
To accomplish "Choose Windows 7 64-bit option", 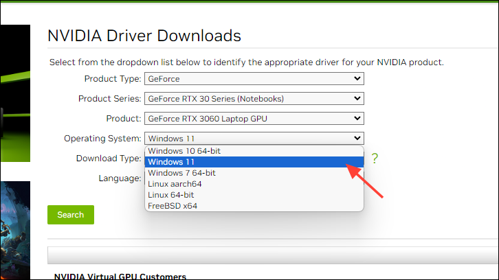I will pyautogui.click(x=254, y=173).
